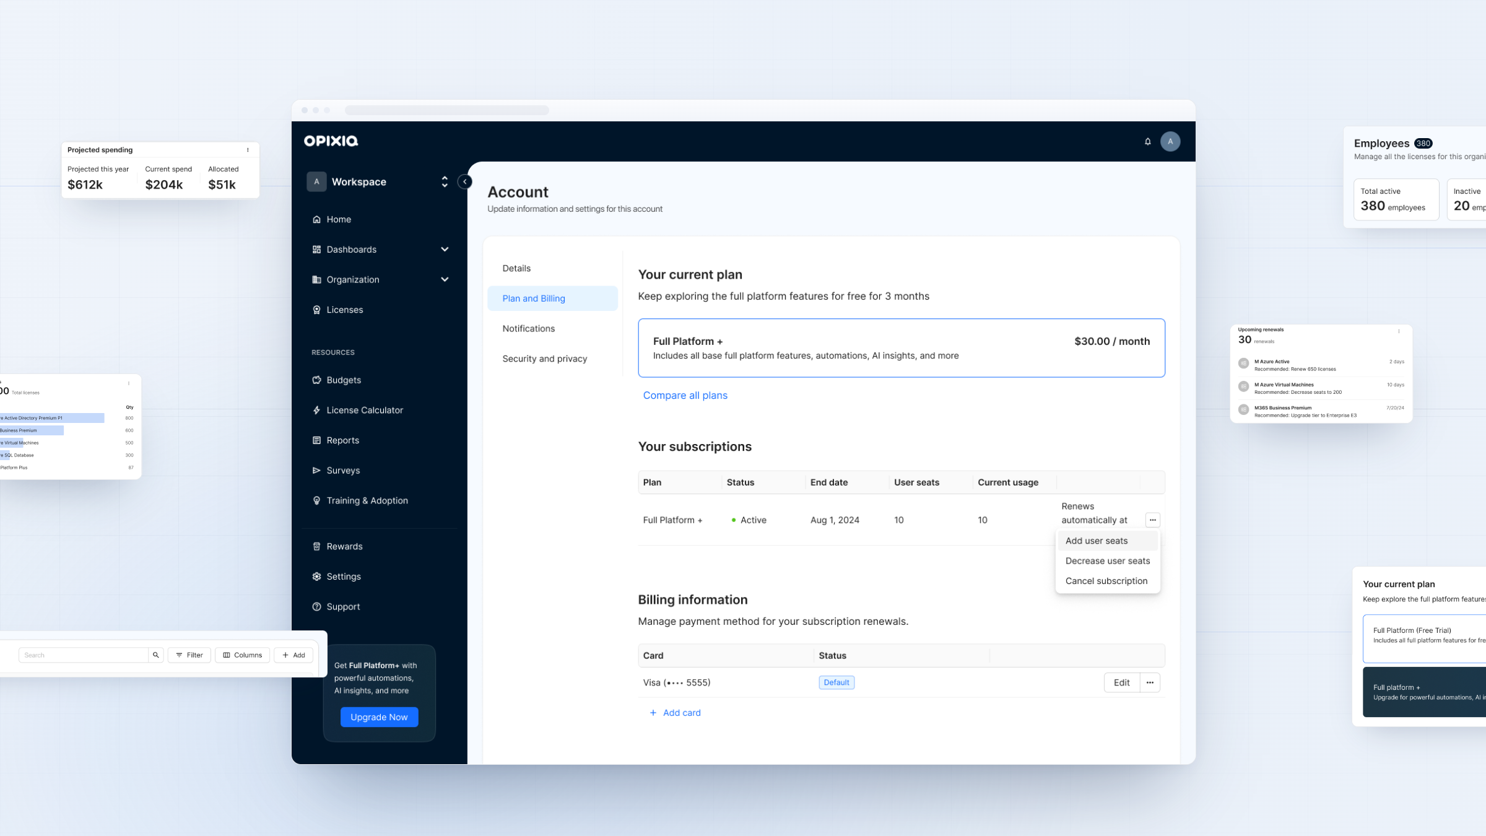Open the Upcoming renewals card options menu

[x=1399, y=331]
